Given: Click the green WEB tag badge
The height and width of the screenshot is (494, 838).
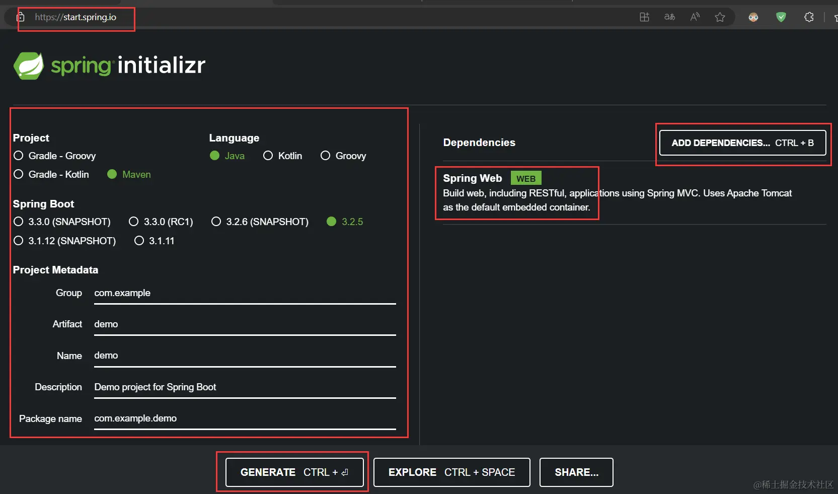Looking at the screenshot, I should pos(526,178).
